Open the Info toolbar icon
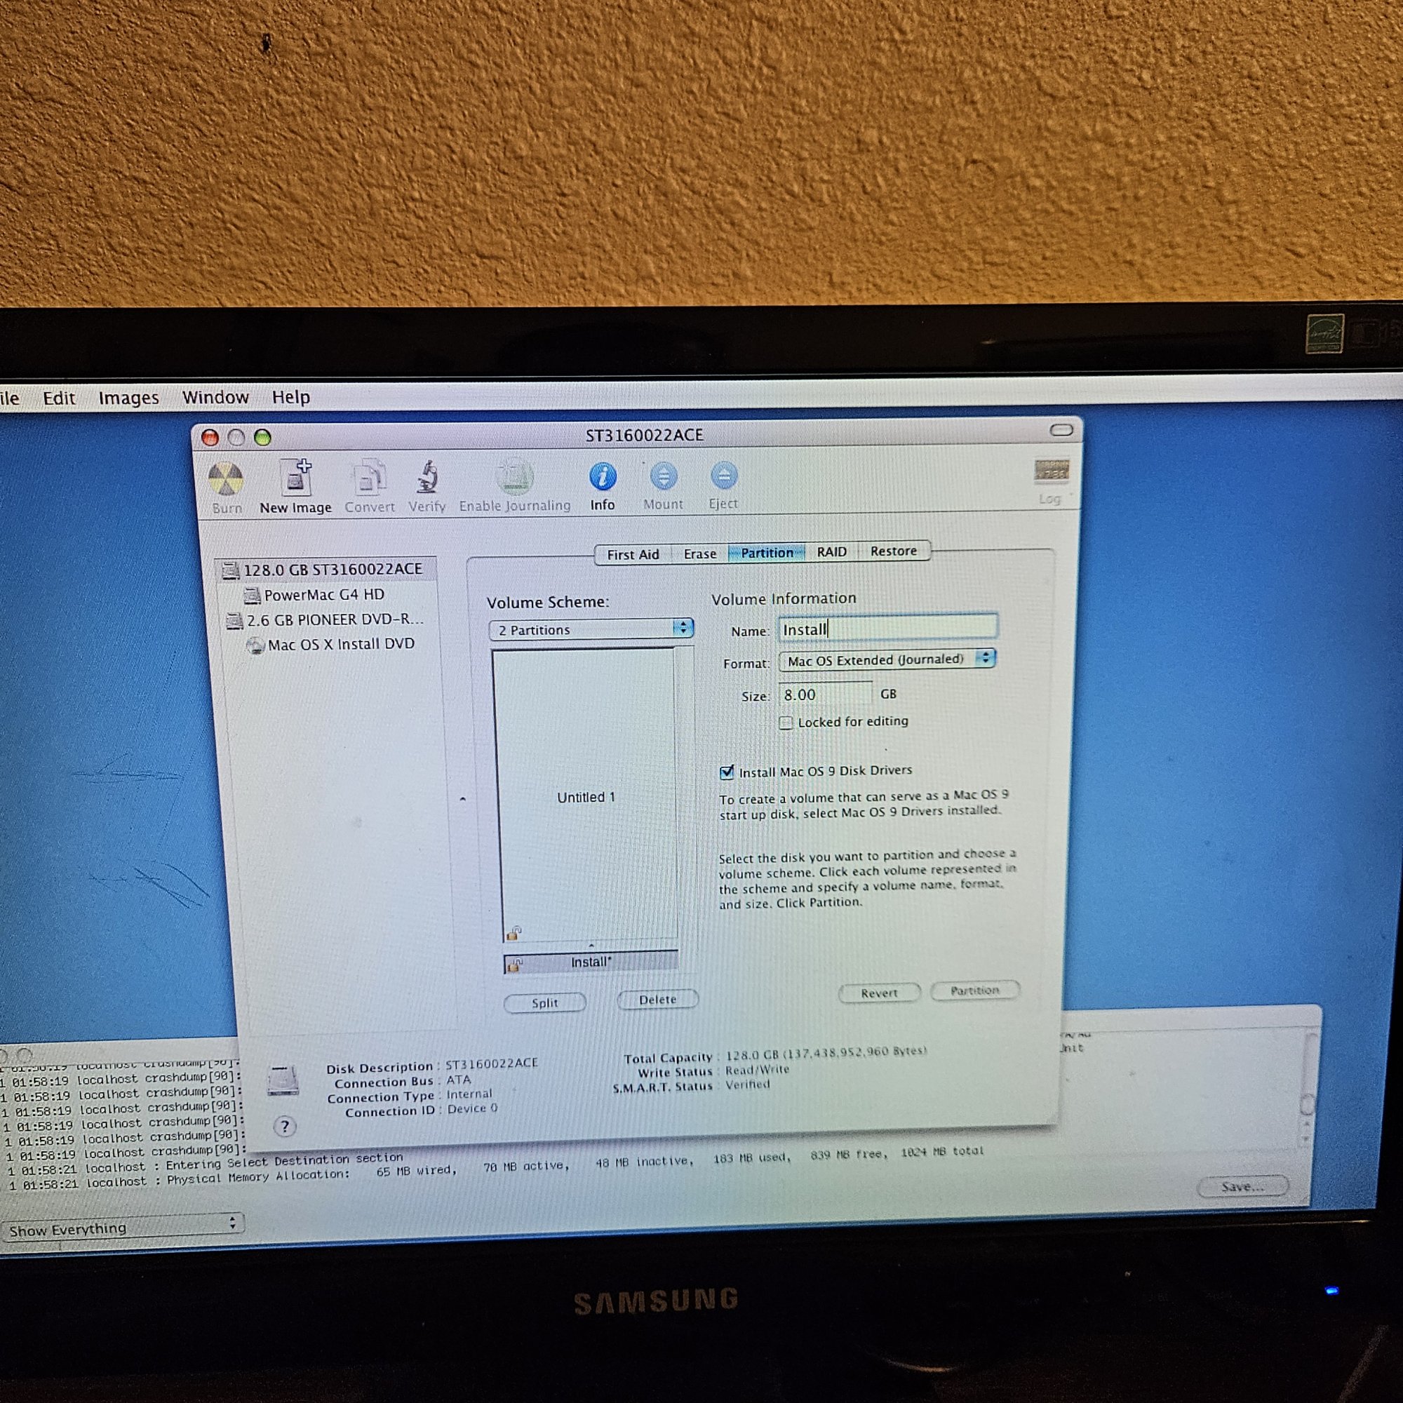The height and width of the screenshot is (1403, 1403). 602,477
